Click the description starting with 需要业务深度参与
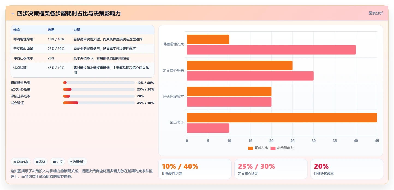The image size is (394, 190). 105,49
